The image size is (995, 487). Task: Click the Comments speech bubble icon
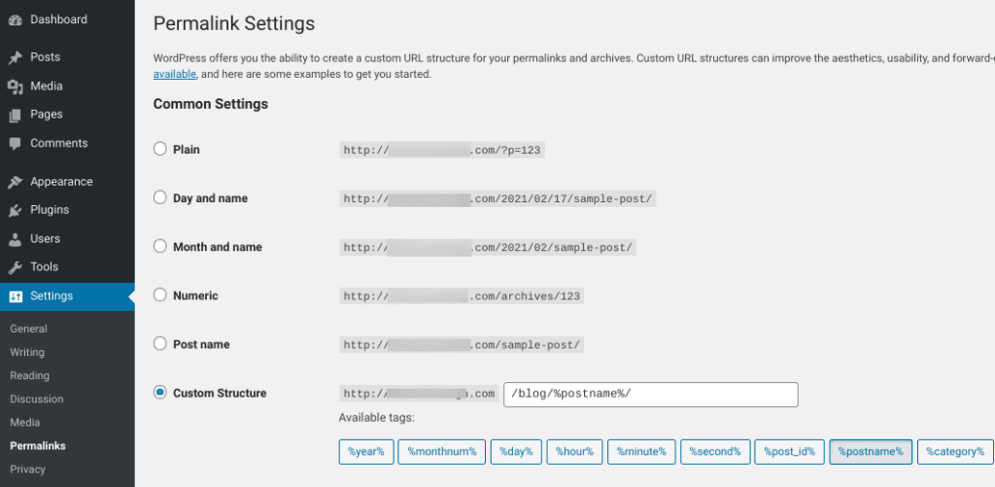click(16, 144)
